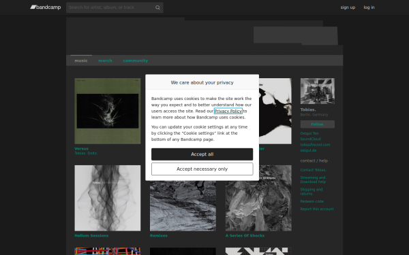Screen dimensions: 409x255
Task: Click the search magnifier icon
Action: point(157,7)
